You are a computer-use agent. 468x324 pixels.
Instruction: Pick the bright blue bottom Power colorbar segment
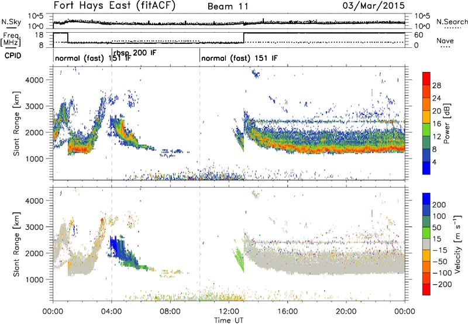tap(426, 168)
